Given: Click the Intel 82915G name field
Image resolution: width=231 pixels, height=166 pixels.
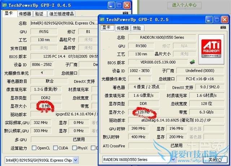Looking at the screenshot, I should coord(64,23).
